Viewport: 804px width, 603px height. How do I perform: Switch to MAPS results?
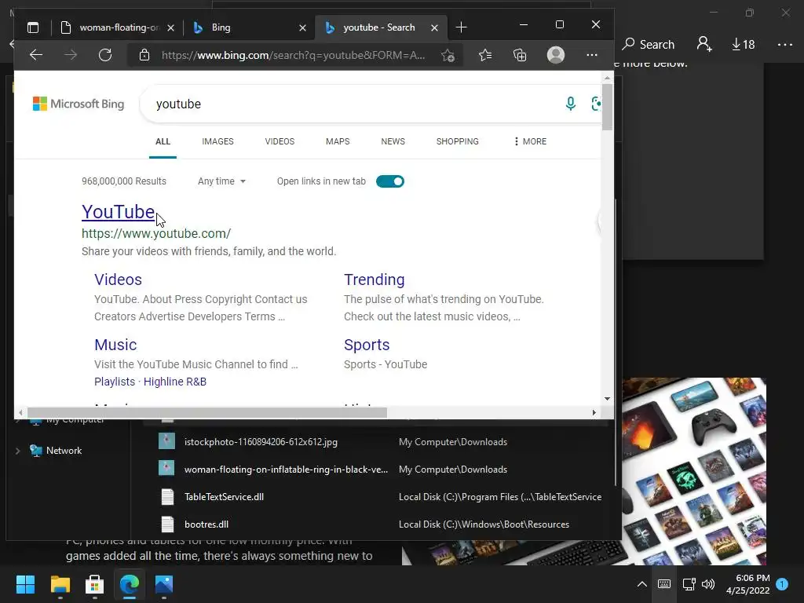tap(338, 141)
